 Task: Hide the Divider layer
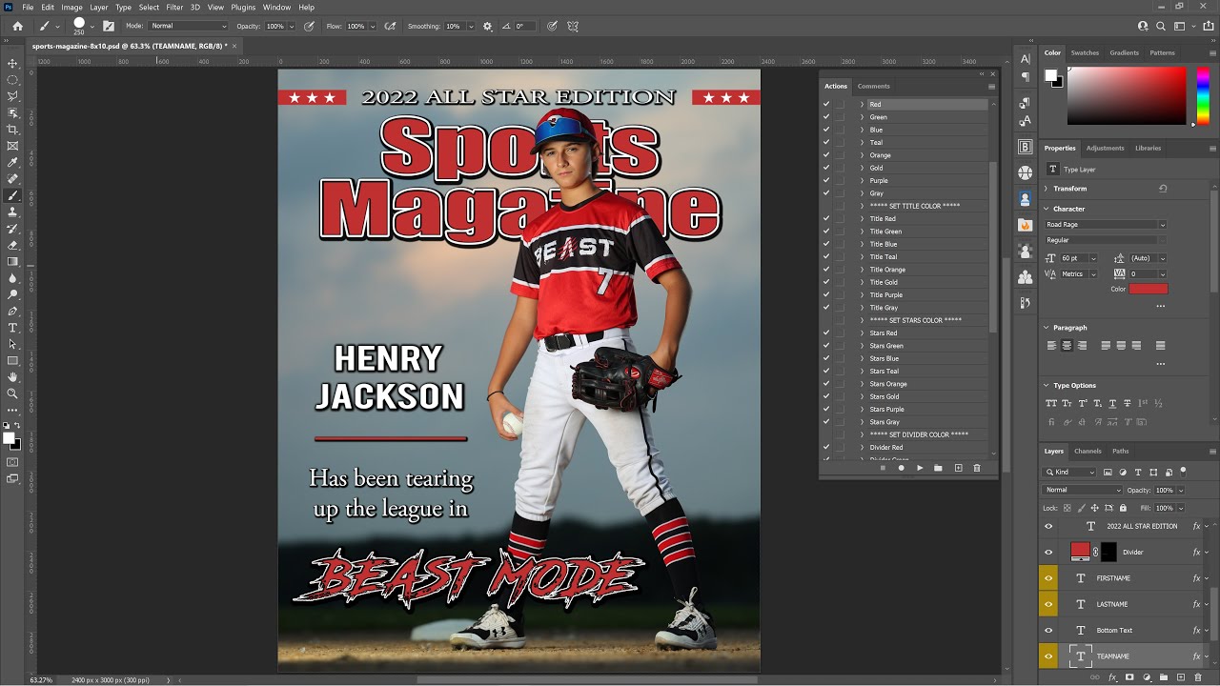[x=1048, y=552]
